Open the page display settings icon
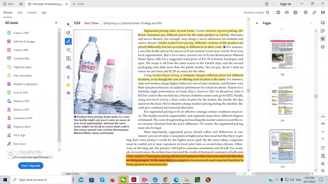328x184 pixels. pos(323,156)
